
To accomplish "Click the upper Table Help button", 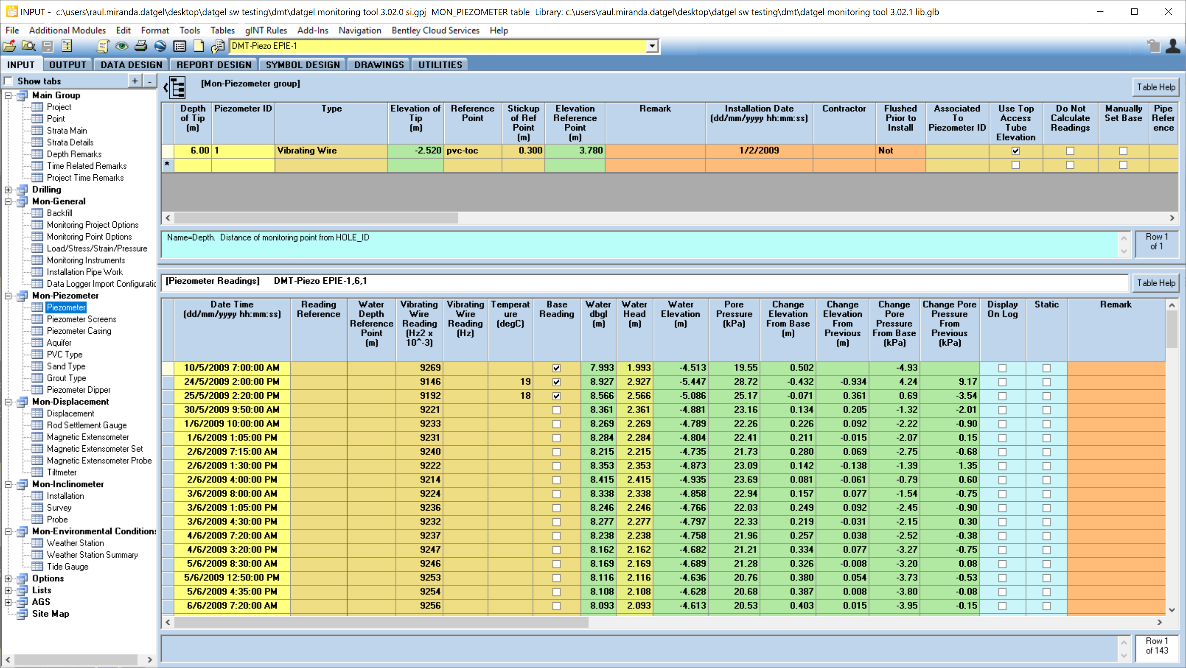I will click(1156, 87).
